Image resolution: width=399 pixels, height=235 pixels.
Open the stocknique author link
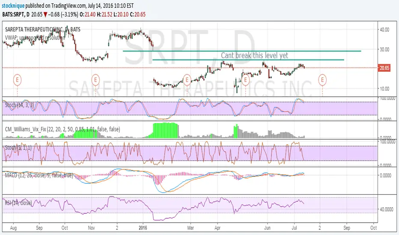(x=13, y=5)
